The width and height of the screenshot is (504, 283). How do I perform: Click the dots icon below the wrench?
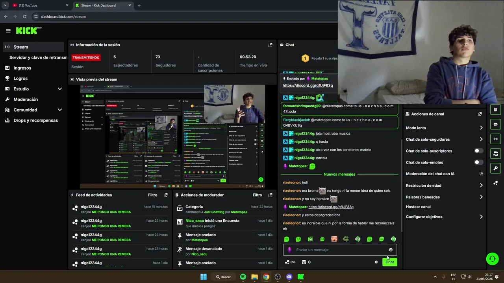coord(495,183)
